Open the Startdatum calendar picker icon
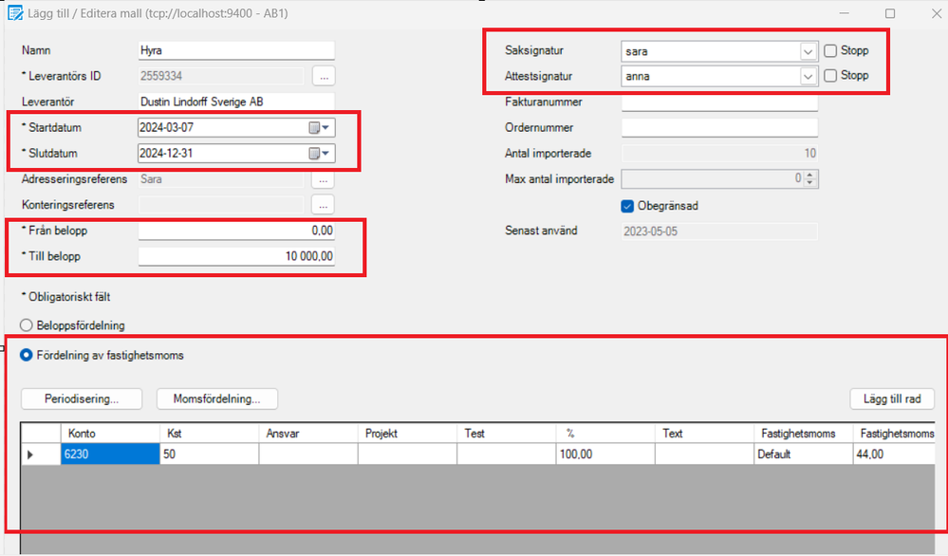Screen dimensions: 948x556 (319, 127)
